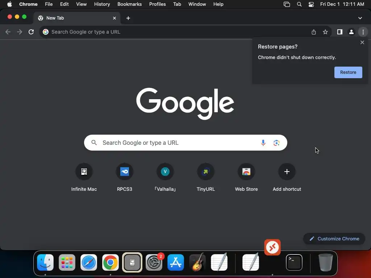
Task: Open Launchpad from the dock
Action: click(67, 262)
